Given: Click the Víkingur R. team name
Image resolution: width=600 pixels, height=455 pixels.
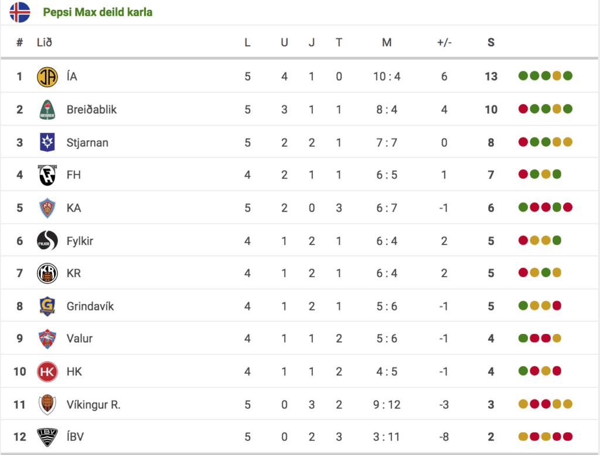Looking at the screenshot, I should pyautogui.click(x=93, y=405).
